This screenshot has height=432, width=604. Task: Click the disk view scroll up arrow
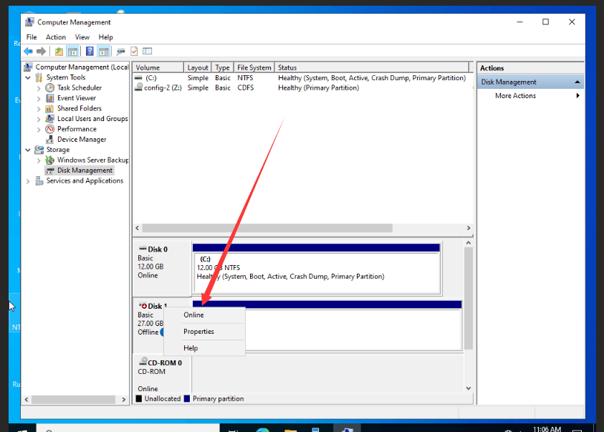(469, 243)
